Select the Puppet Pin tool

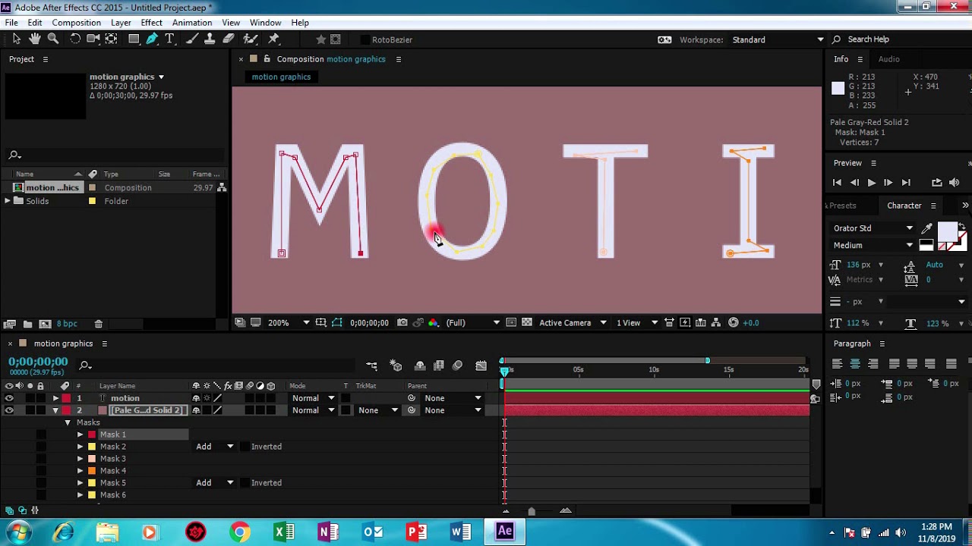pos(274,39)
